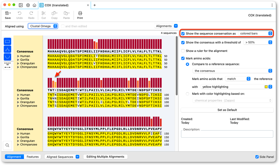
Task: Click the Undo toolbar icon
Action: pyautogui.click(x=19, y=13)
